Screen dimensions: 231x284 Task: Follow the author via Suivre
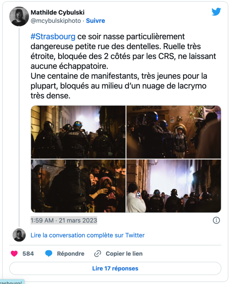coord(96,21)
